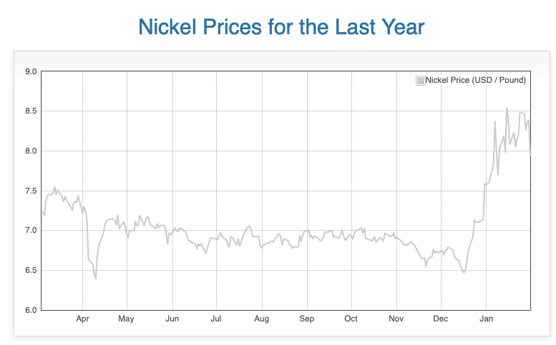Image resolution: width=556 pixels, height=345 pixels.
Task: Click the gray Nickel Price legend swatch
Action: coord(420,80)
